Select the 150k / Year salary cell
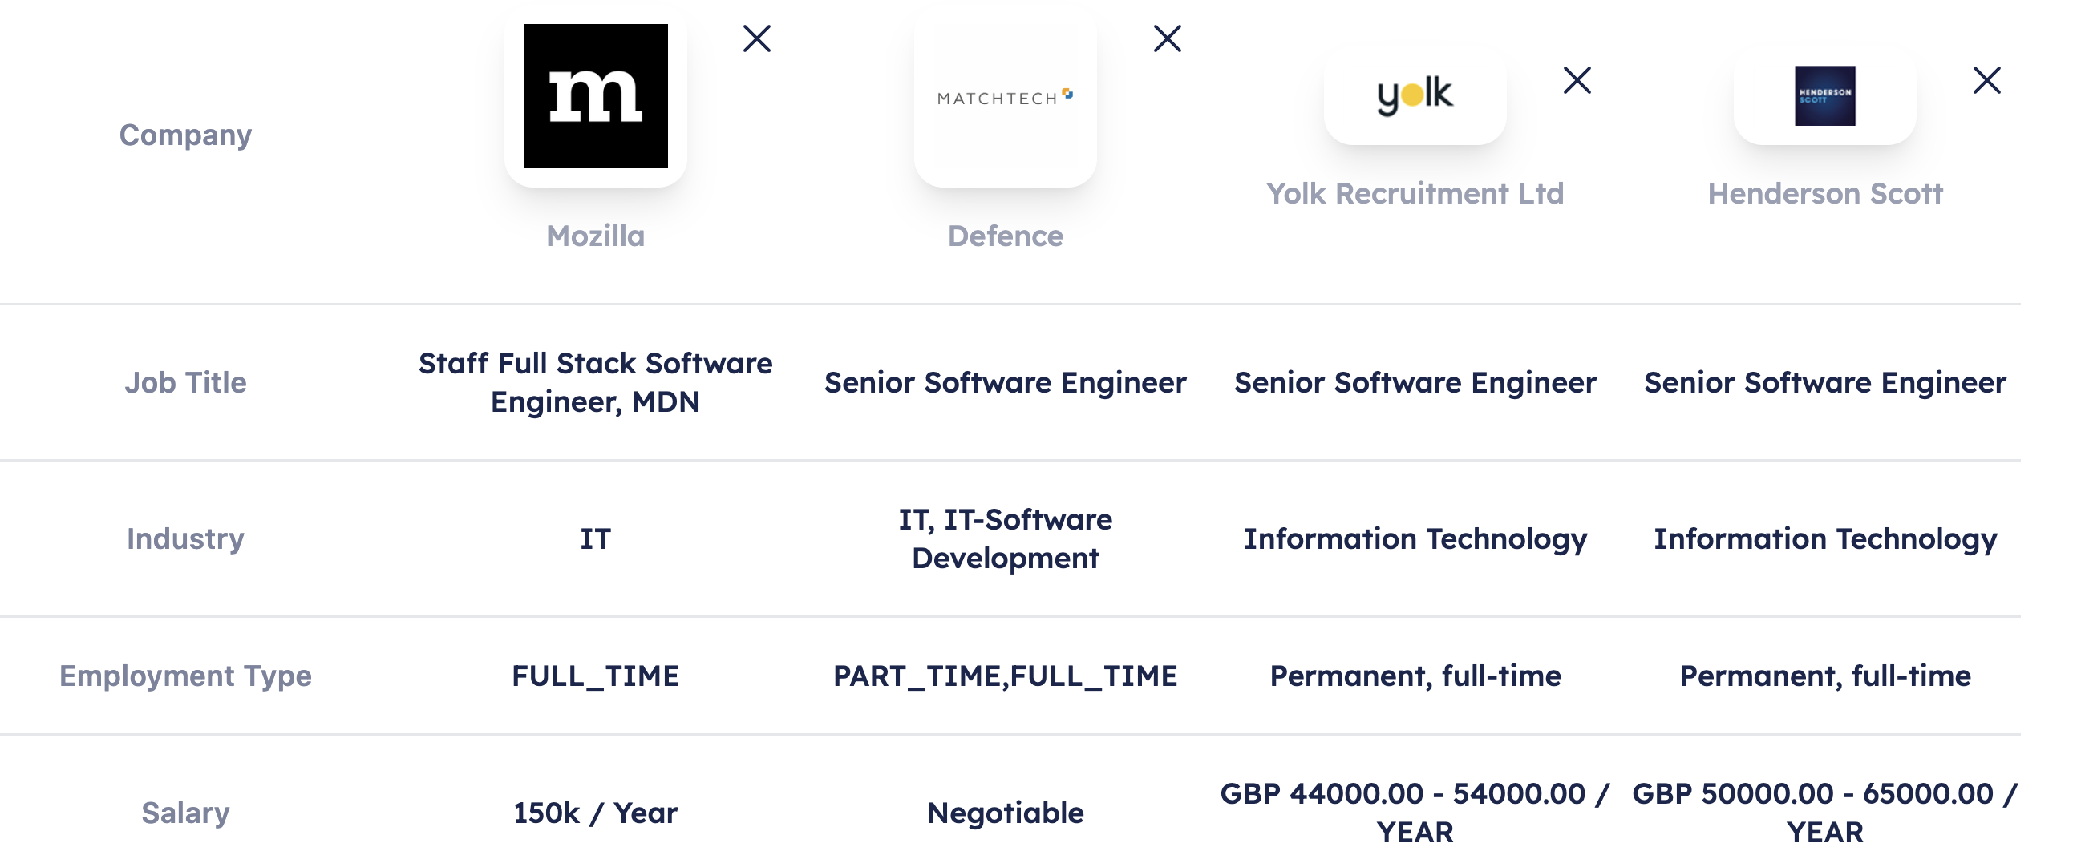Image resolution: width=2077 pixels, height=859 pixels. 595,813
